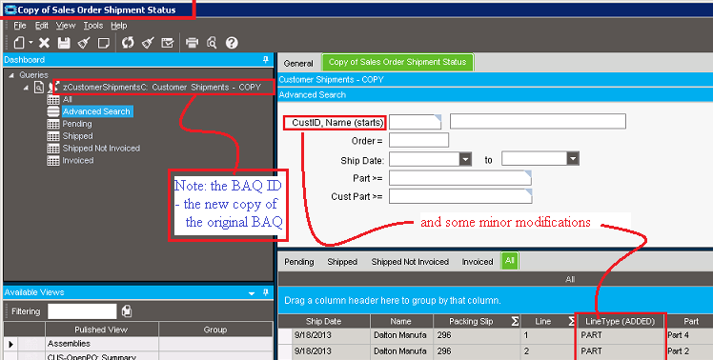The height and width of the screenshot is (360, 713).
Task: Switch to Copy of Sales Order Shipment Status tab
Action: [397, 62]
